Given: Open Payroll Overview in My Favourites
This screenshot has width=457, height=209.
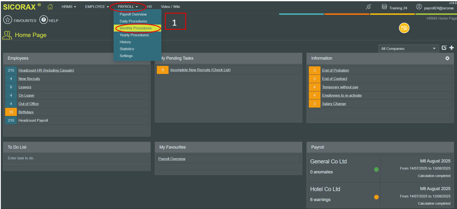Looking at the screenshot, I should pyautogui.click(x=172, y=159).
